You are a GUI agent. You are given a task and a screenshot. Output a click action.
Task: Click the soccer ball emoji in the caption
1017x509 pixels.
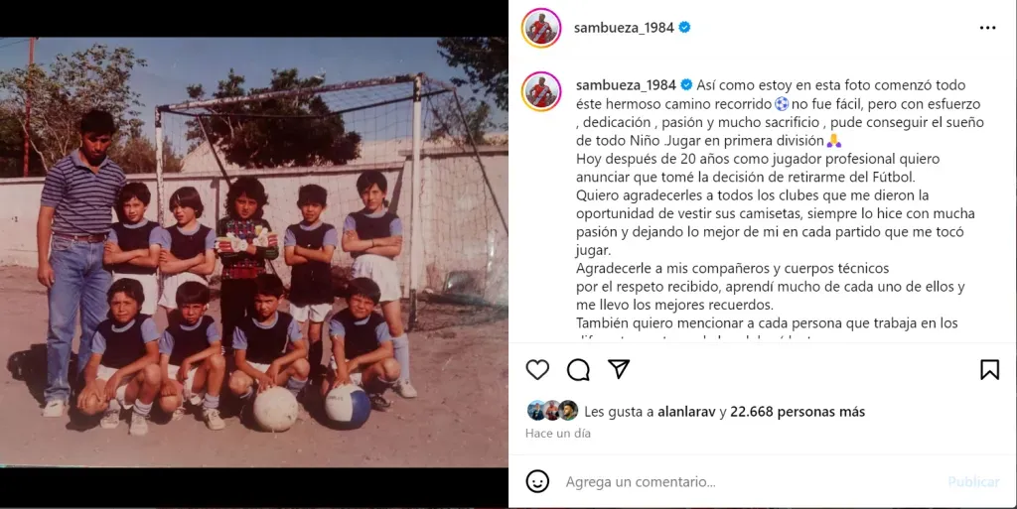[x=782, y=103]
